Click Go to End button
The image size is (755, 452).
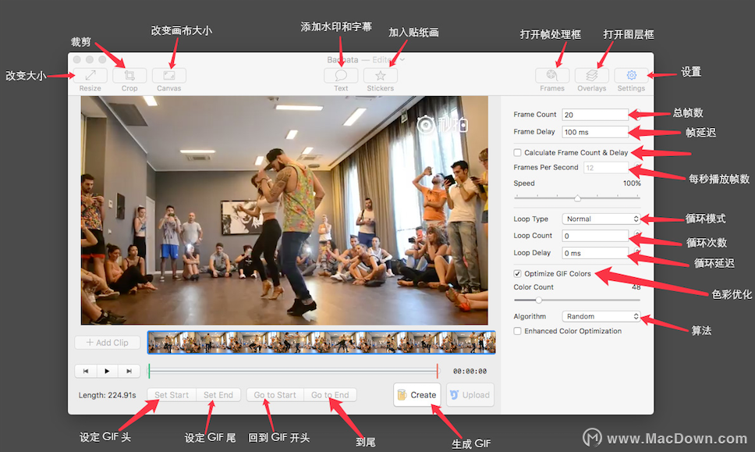click(331, 395)
